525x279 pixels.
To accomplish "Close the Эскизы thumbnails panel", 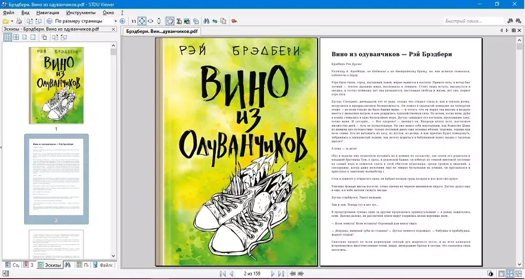I will [x=113, y=29].
